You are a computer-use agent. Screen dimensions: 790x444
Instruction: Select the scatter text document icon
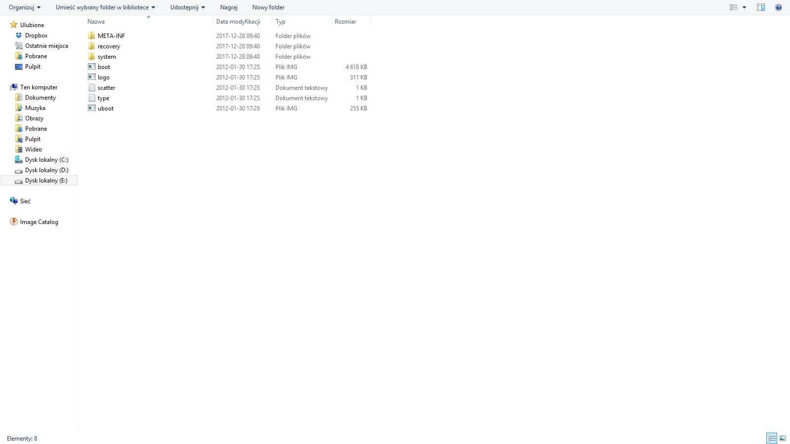click(x=92, y=87)
